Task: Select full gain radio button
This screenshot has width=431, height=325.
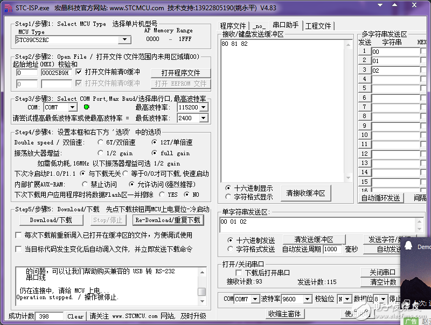Action: point(155,153)
